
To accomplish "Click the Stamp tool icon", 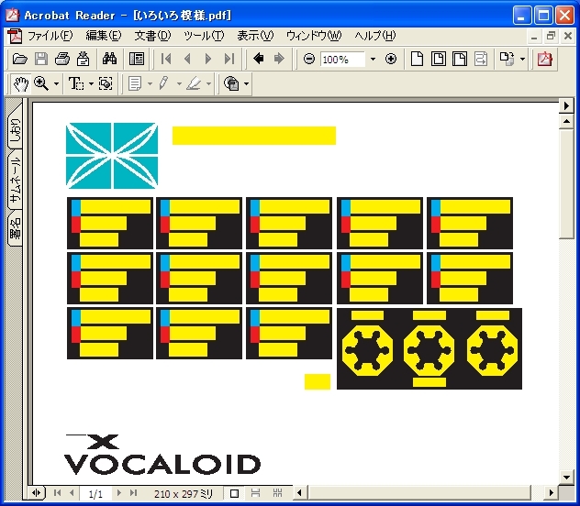I will (231, 83).
